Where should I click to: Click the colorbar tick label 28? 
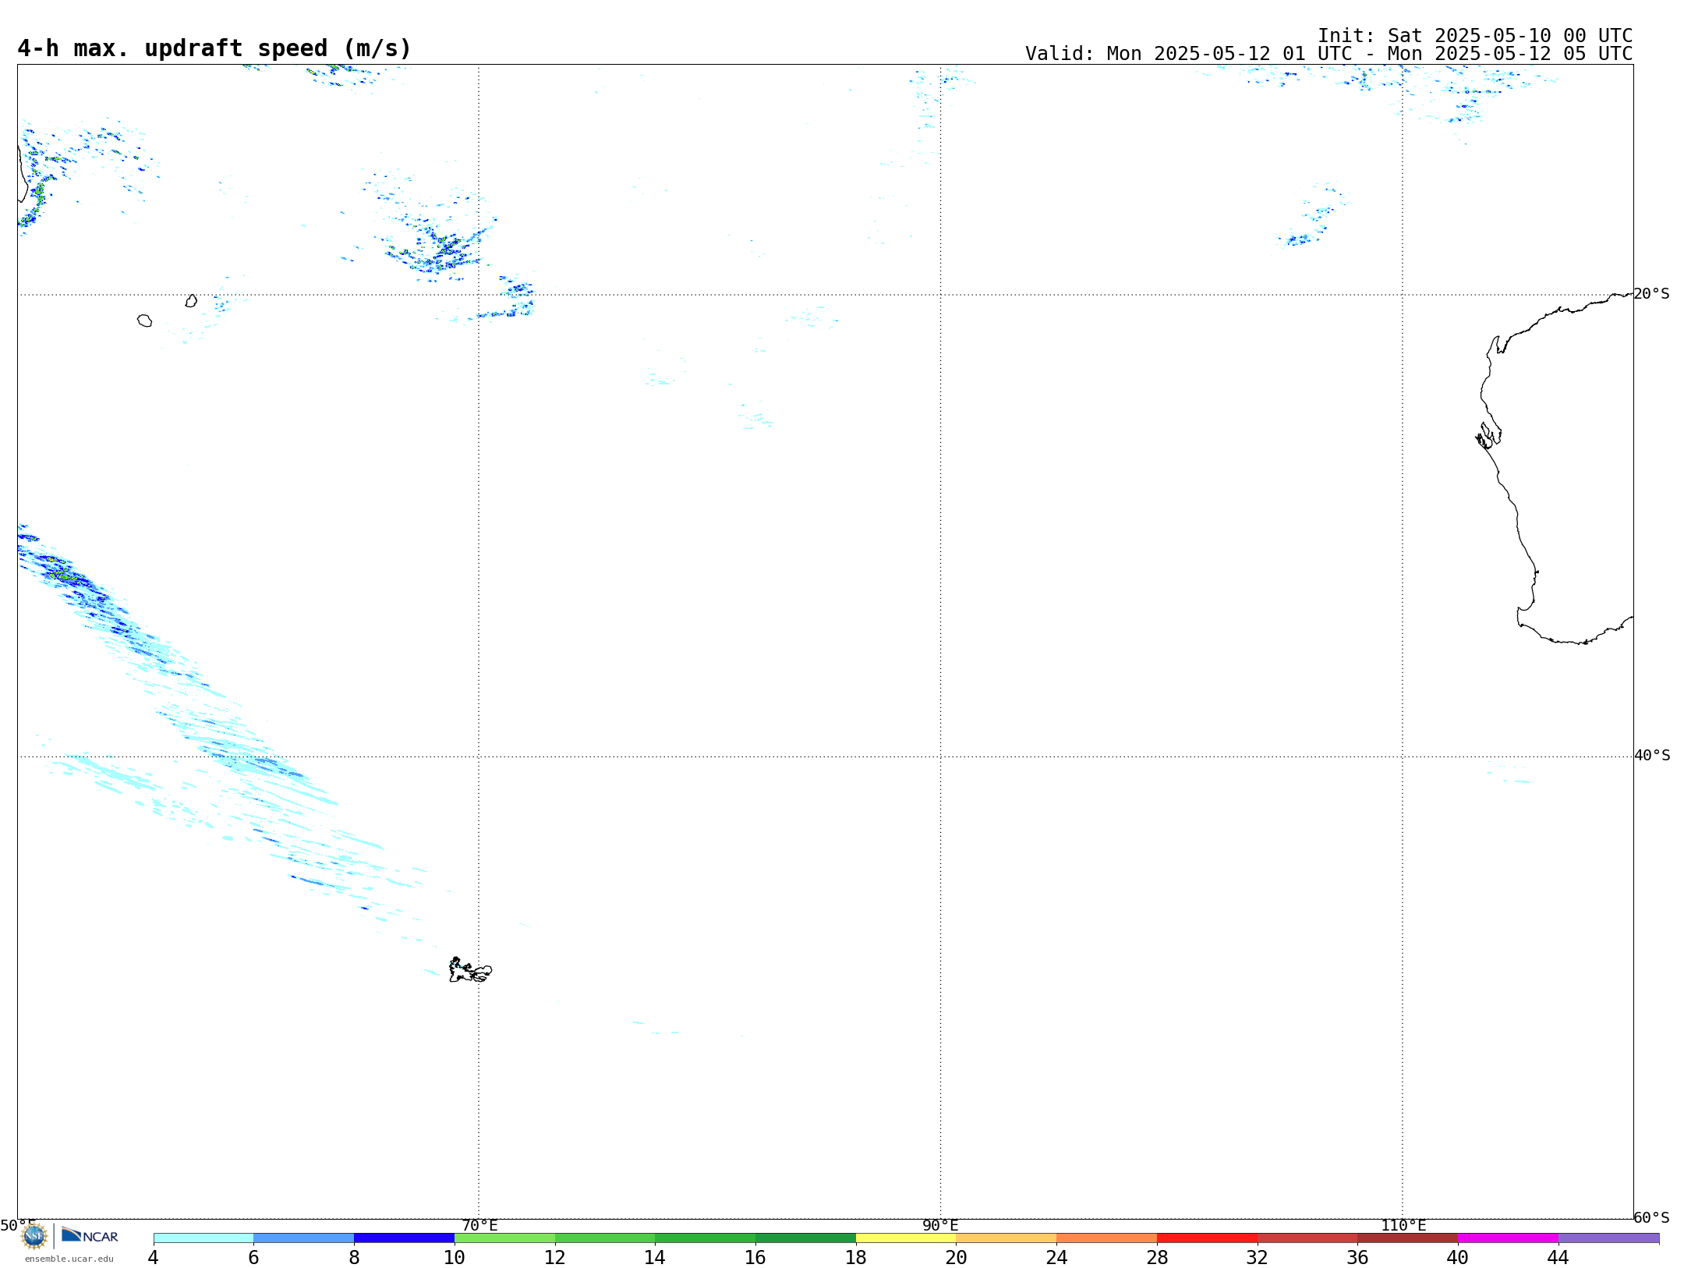click(1157, 1258)
